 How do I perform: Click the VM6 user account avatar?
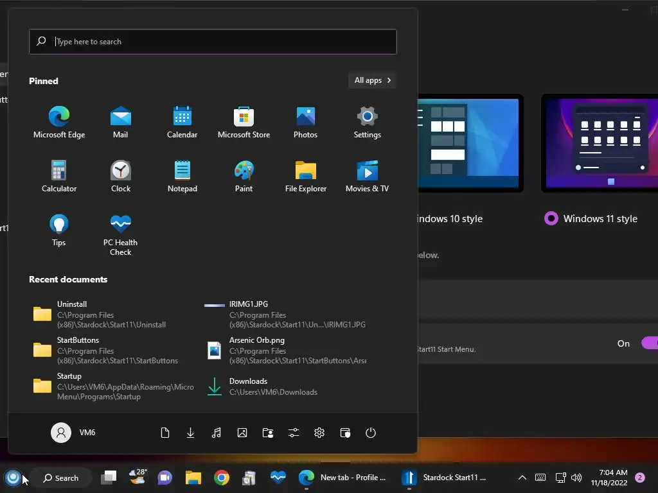click(x=61, y=432)
